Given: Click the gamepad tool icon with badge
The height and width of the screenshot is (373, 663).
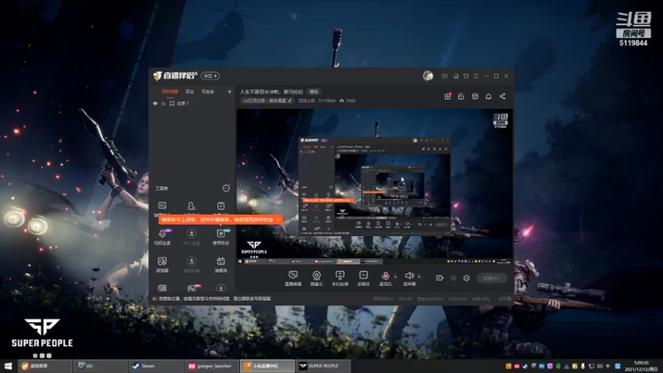Looking at the screenshot, I should pyautogui.click(x=192, y=288).
